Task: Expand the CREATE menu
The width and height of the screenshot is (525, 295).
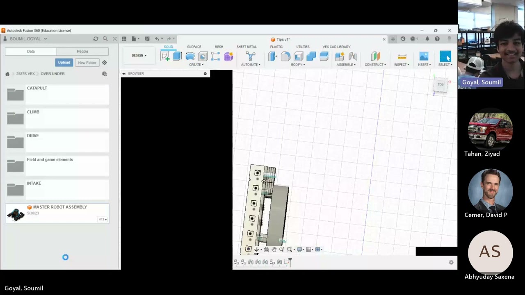Action: (x=196, y=65)
